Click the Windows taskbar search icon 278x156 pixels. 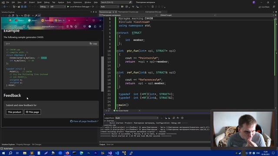click(x=10, y=153)
